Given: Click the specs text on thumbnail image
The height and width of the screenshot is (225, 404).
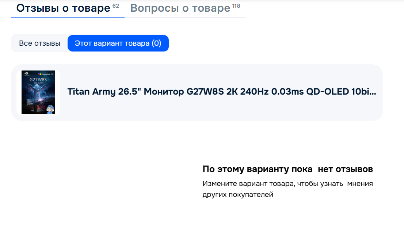Looking at the screenshot, I should pos(30,102).
